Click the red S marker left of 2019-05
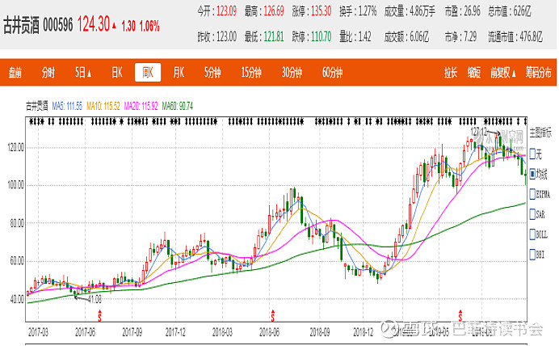The height and width of the screenshot is (346, 559). (460, 315)
